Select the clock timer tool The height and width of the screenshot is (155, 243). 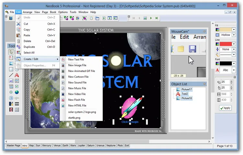pyautogui.click(x=11, y=98)
